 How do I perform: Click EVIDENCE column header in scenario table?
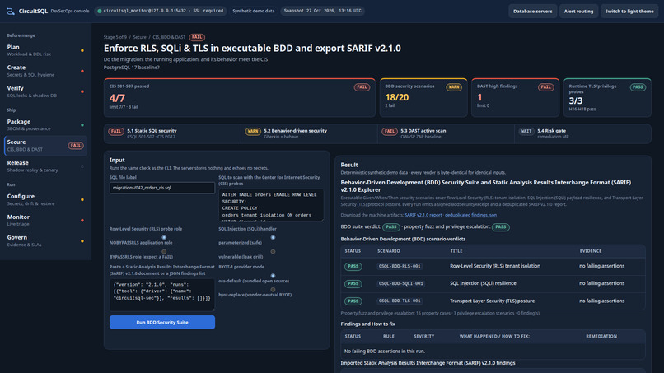(x=591, y=251)
